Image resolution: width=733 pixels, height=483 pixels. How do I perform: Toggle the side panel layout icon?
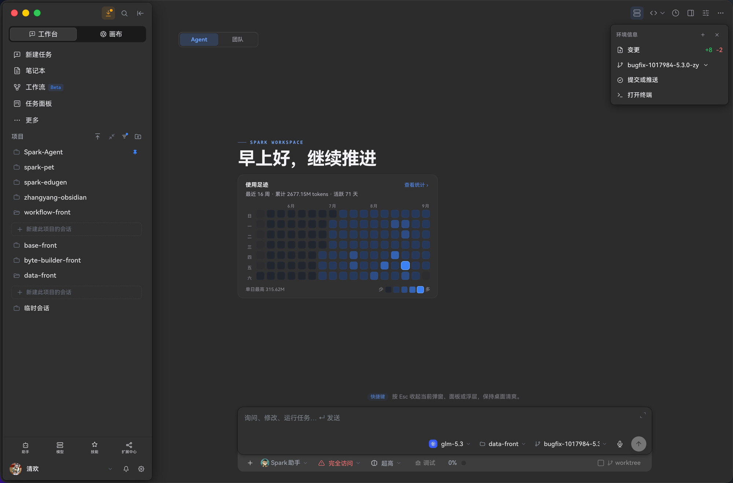click(690, 13)
